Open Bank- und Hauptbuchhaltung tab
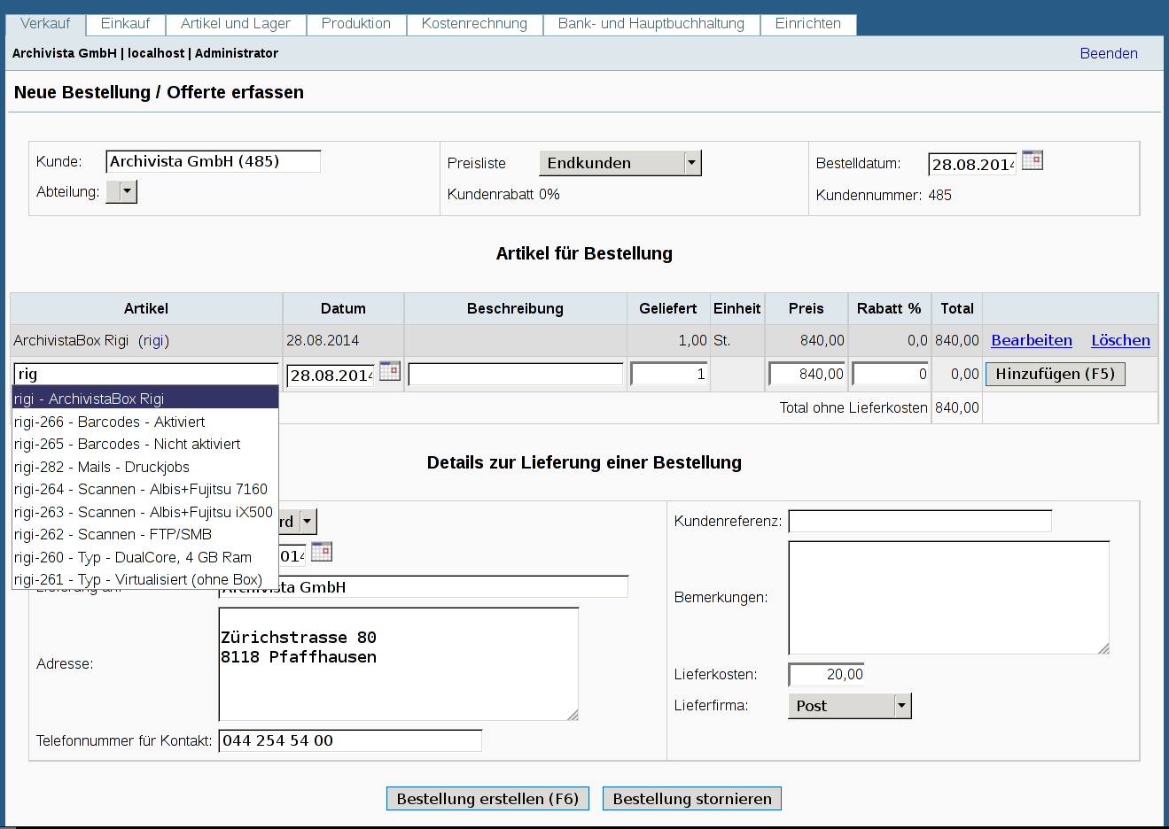 pos(651,24)
